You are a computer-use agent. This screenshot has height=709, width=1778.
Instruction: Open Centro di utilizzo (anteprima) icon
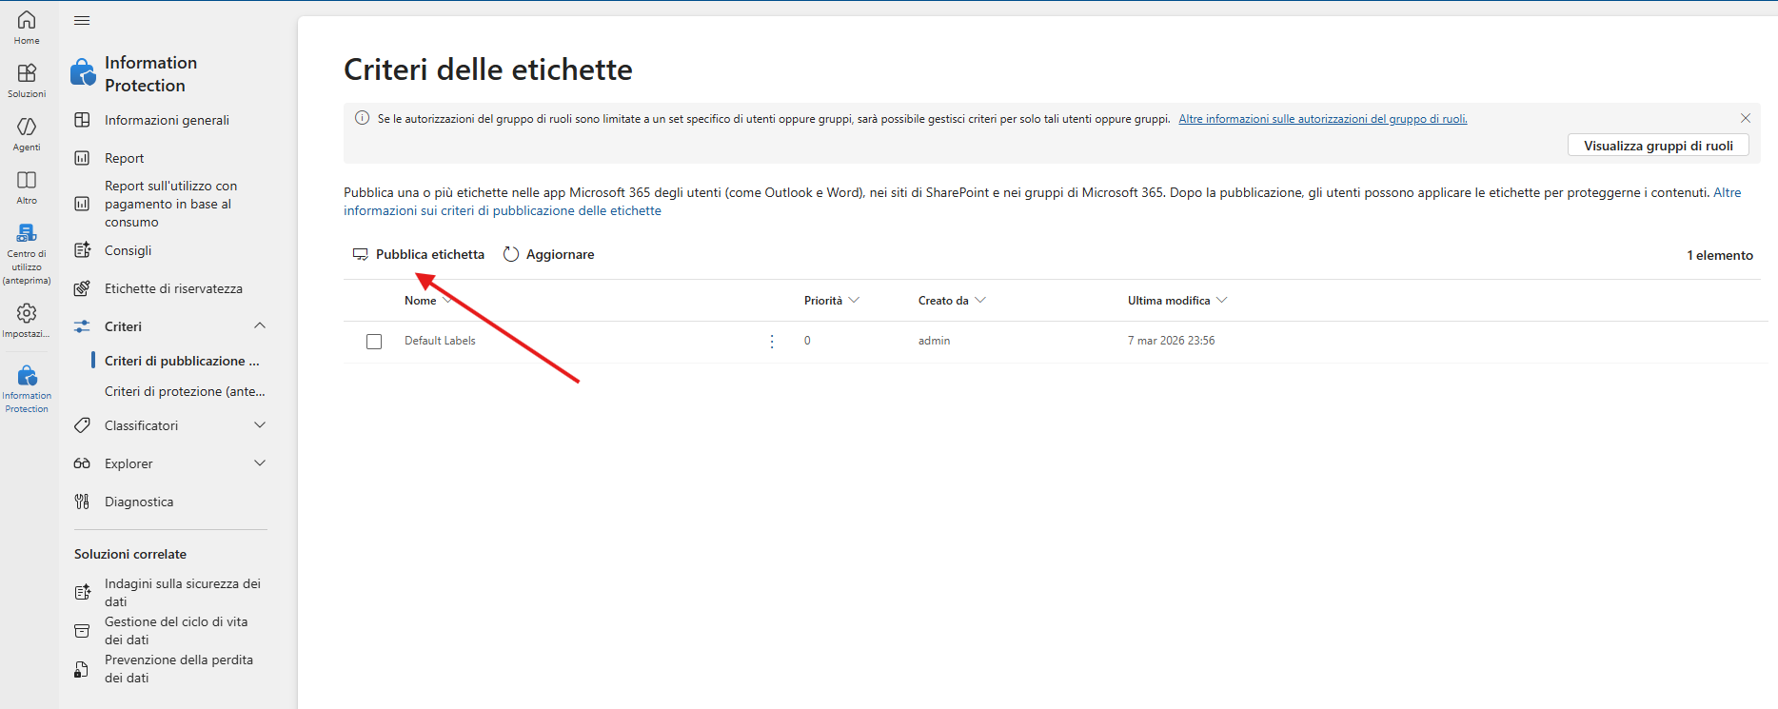coord(27,232)
